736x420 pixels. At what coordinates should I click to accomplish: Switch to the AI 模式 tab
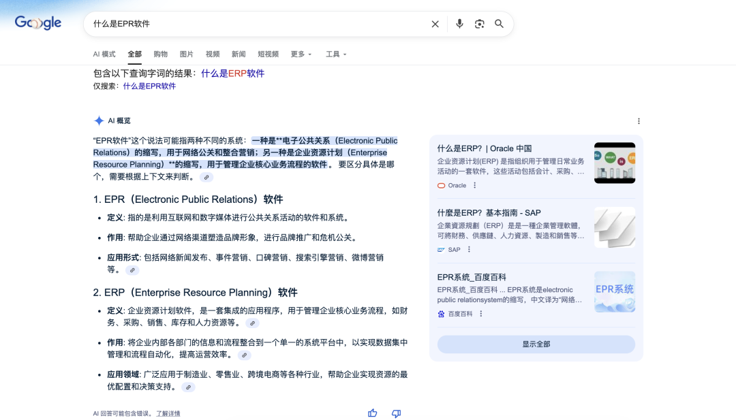[104, 54]
